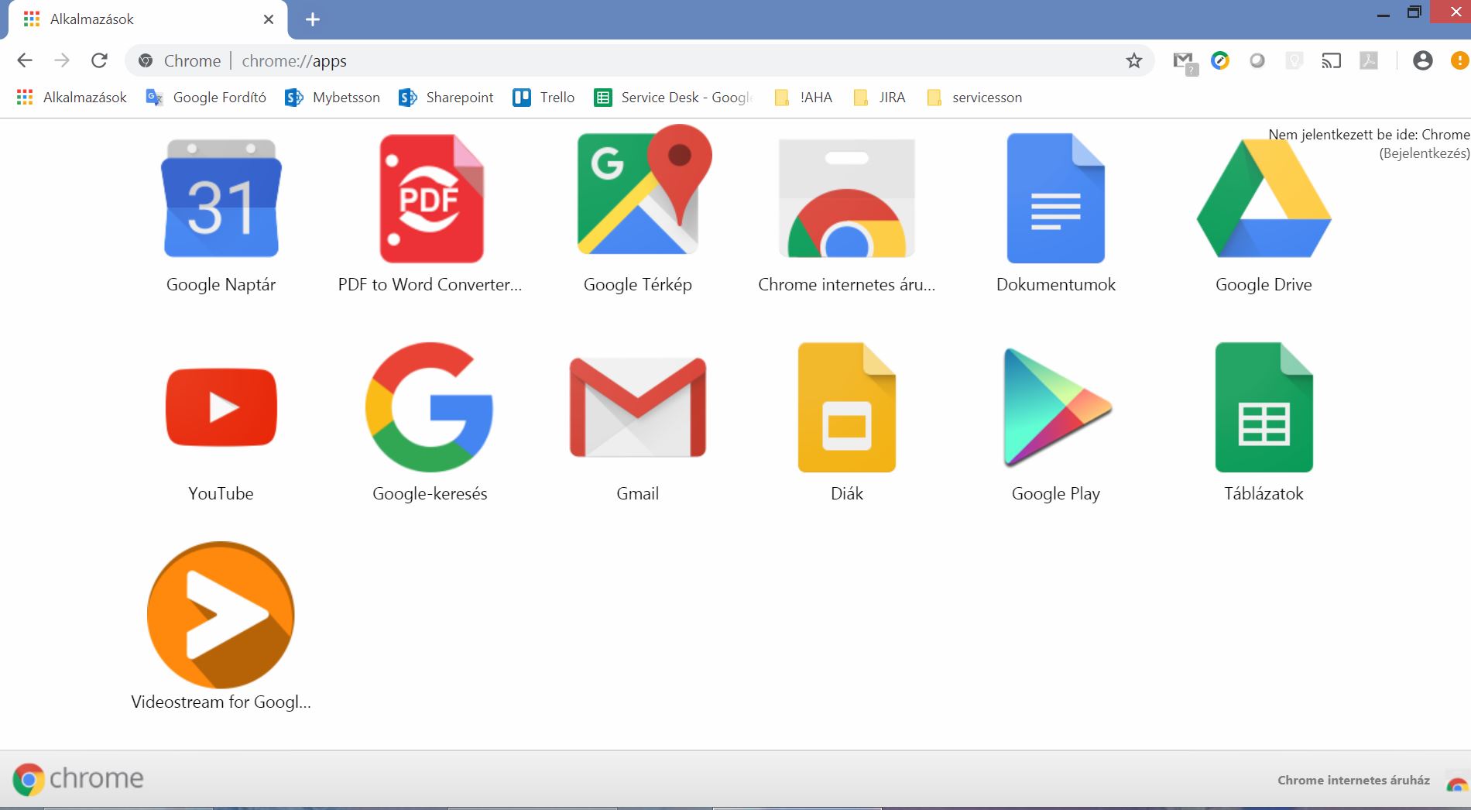Click the cast media toolbar icon
This screenshot has height=810, width=1471.
point(1331,60)
